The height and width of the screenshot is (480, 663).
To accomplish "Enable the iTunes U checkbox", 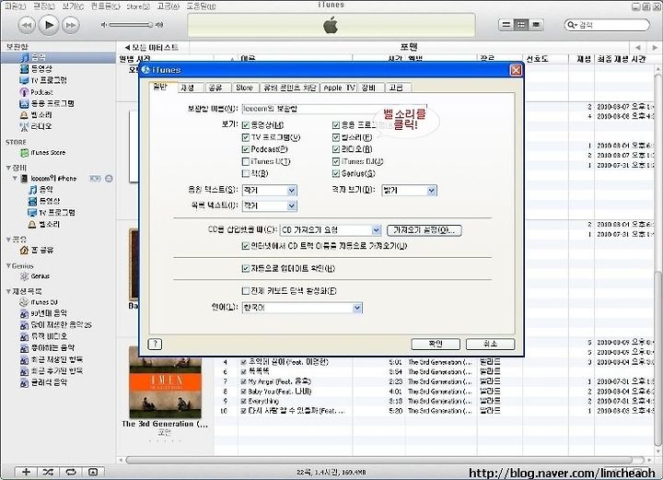I will [x=246, y=161].
